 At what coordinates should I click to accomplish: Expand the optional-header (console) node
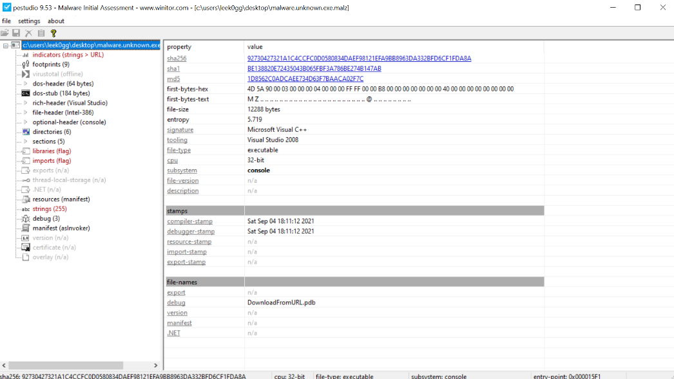click(x=26, y=122)
